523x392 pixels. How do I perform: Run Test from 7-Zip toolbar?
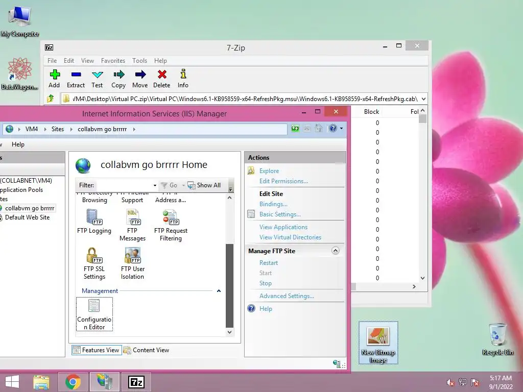pos(97,79)
